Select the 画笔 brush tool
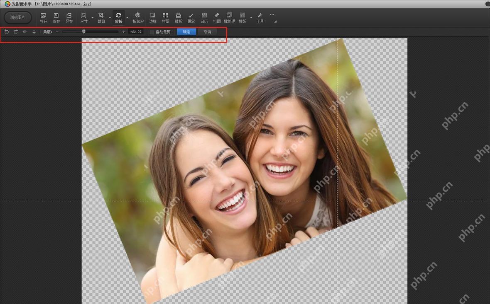This screenshot has width=490, height=304. [x=191, y=18]
